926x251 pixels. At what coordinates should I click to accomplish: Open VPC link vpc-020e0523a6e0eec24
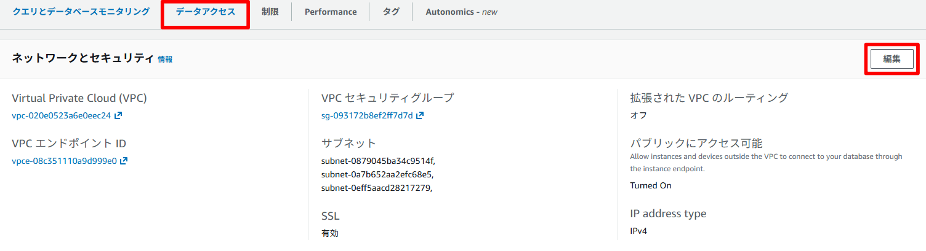tap(61, 115)
